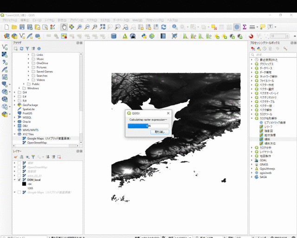Screen dimensions: 297x238
Task: Select OpenStreetMap under XYZ Tiles in Browser
Action: click(x=37, y=143)
